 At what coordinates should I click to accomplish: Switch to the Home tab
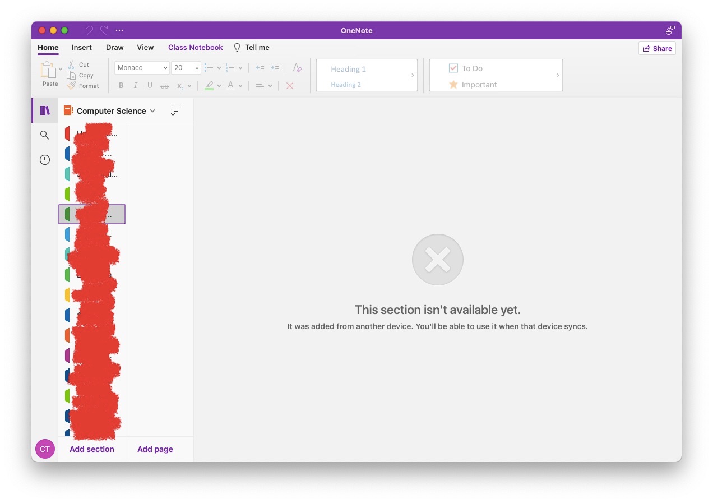pyautogui.click(x=48, y=48)
